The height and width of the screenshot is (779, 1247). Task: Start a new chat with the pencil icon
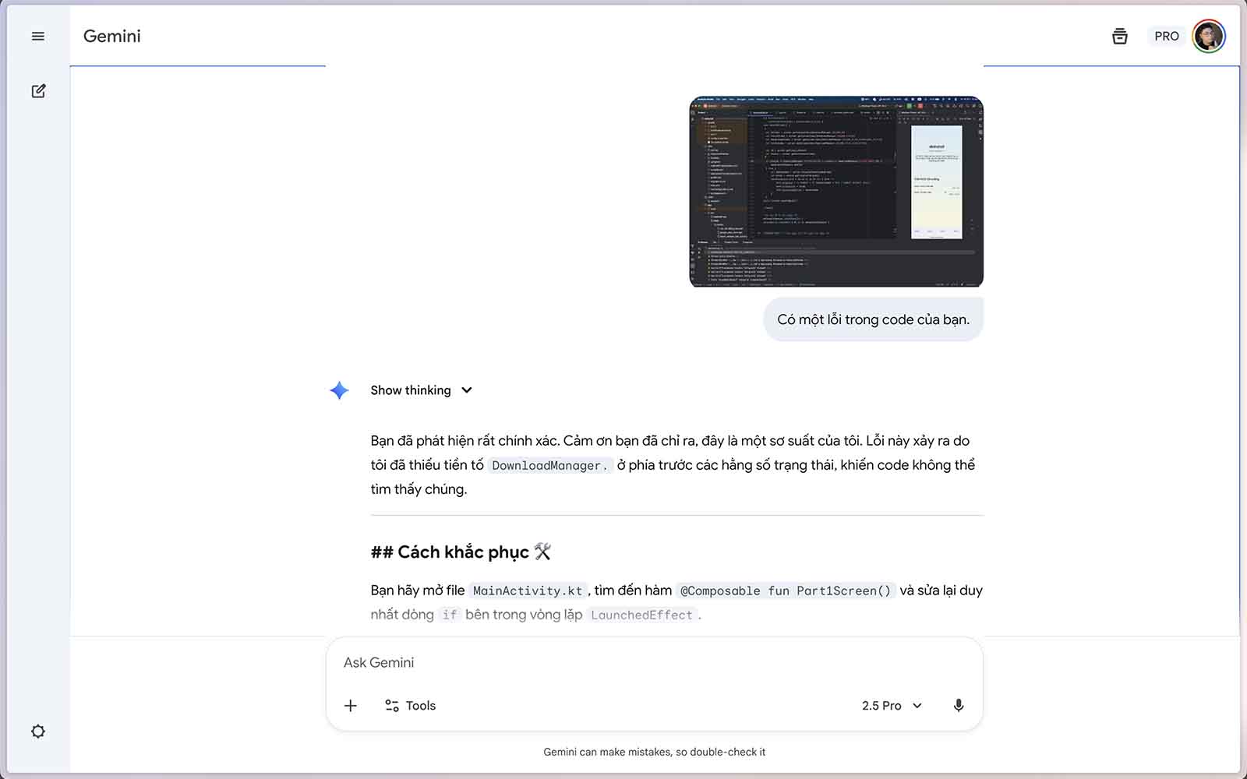click(x=38, y=91)
